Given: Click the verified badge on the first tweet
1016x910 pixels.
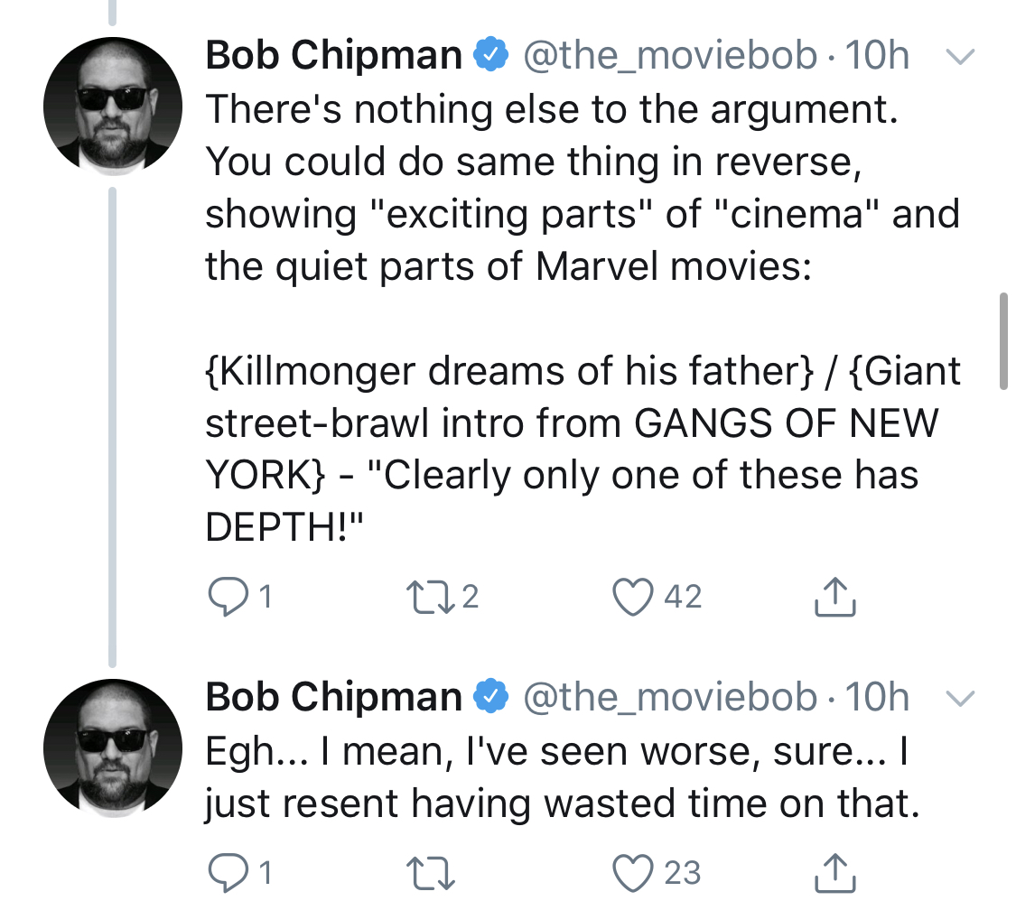Looking at the screenshot, I should coord(491,54).
